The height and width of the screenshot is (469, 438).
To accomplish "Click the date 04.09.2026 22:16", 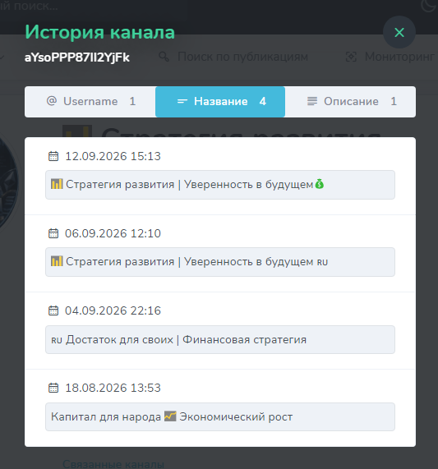I will (x=113, y=310).
